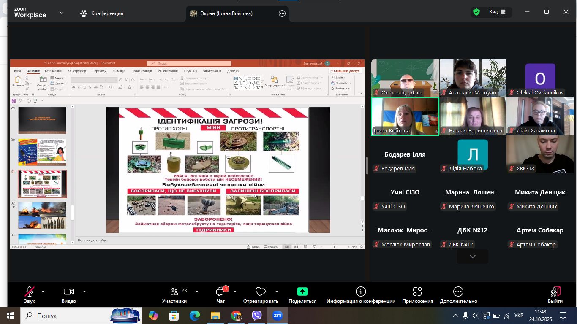Select Ірина Войтова video thumbnail
This screenshot has height=324, width=577.
(x=405, y=116)
